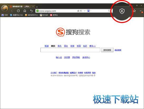Open the 诚聘英才 footer link
Screen dimensions: 144x109
click(x=73, y=73)
